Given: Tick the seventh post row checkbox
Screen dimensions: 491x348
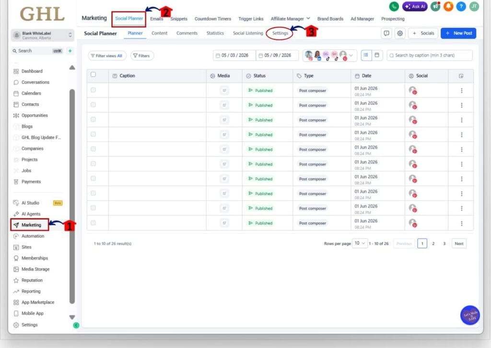Looking at the screenshot, I should 93,179.
